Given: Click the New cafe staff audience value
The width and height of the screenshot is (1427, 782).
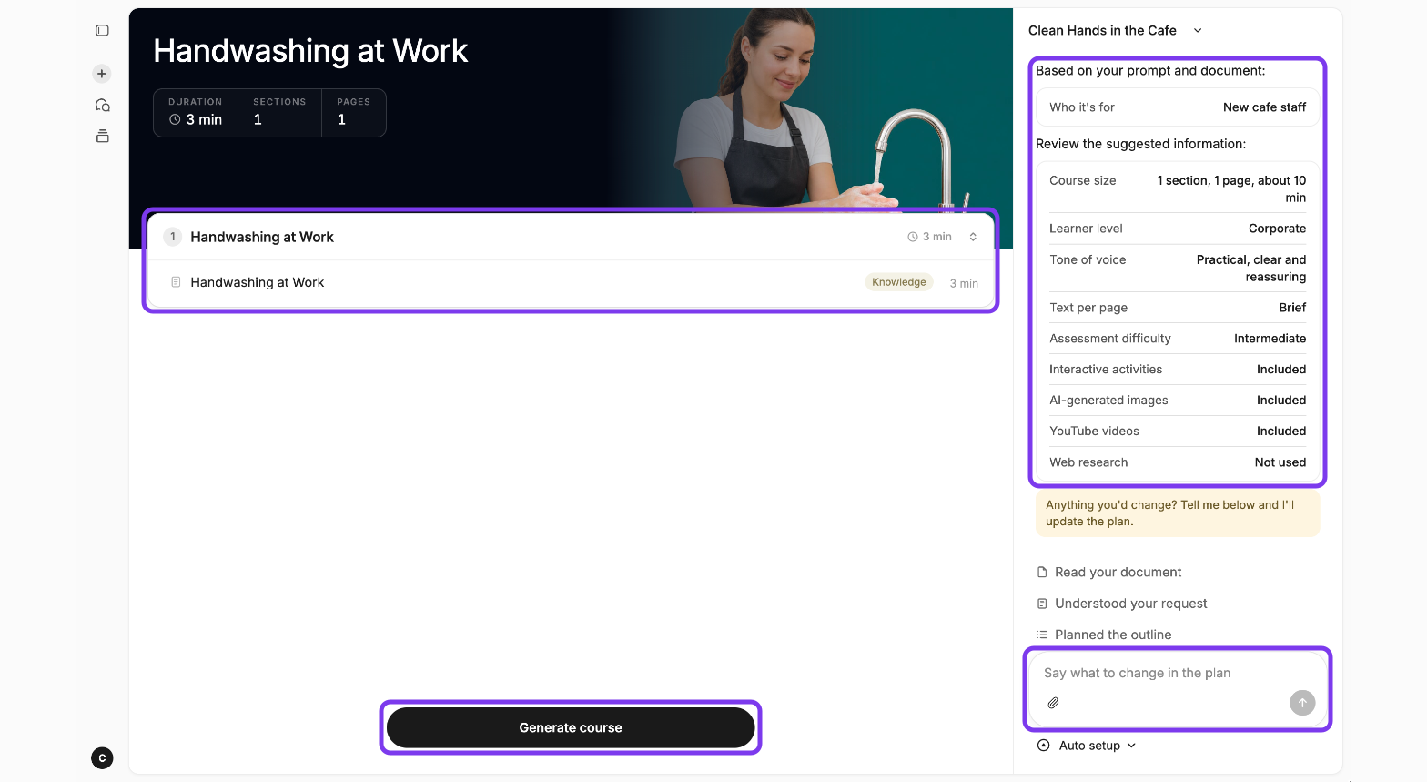Looking at the screenshot, I should click(x=1264, y=107).
